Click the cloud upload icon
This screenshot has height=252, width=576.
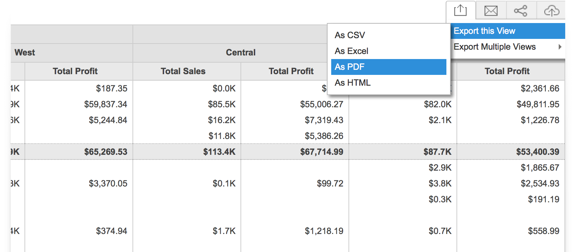(x=552, y=11)
